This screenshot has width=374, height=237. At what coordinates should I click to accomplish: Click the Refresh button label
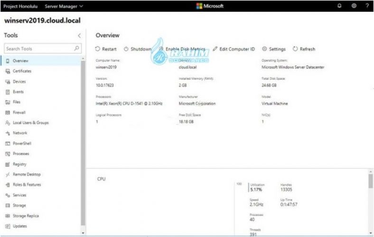tap(308, 49)
